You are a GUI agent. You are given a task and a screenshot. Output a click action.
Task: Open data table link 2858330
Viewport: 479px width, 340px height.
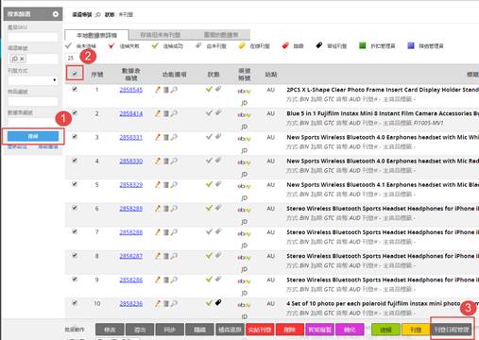click(131, 161)
